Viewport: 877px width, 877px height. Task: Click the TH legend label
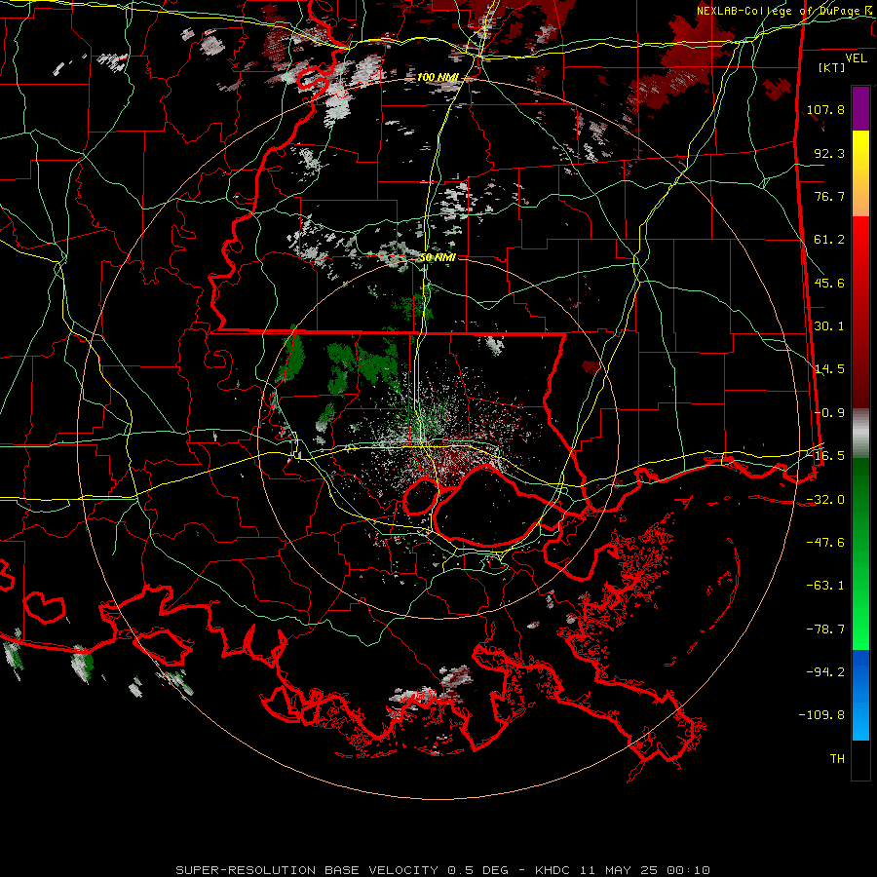837,759
